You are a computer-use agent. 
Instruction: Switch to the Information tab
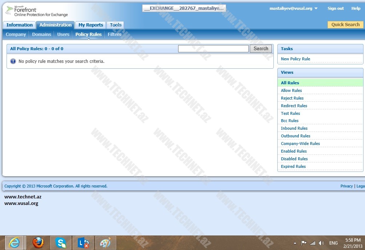pos(19,25)
